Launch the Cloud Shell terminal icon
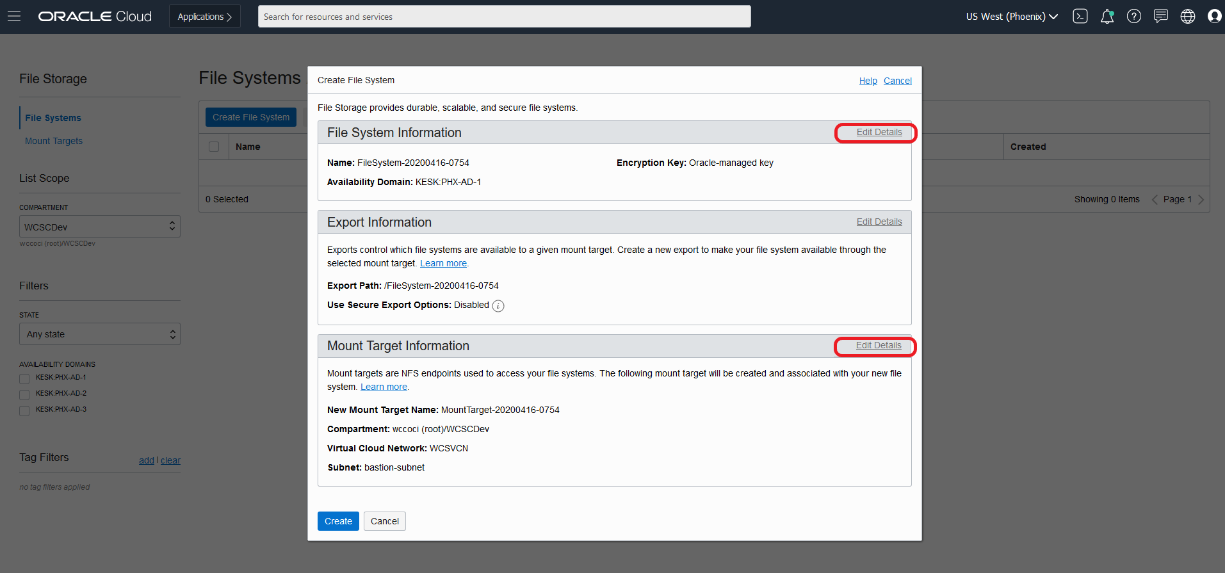The image size is (1225, 573). pos(1080,17)
